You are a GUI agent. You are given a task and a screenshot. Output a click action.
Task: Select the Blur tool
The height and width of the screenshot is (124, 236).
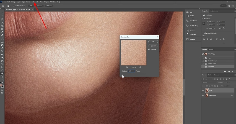pyautogui.click(x=2, y=55)
